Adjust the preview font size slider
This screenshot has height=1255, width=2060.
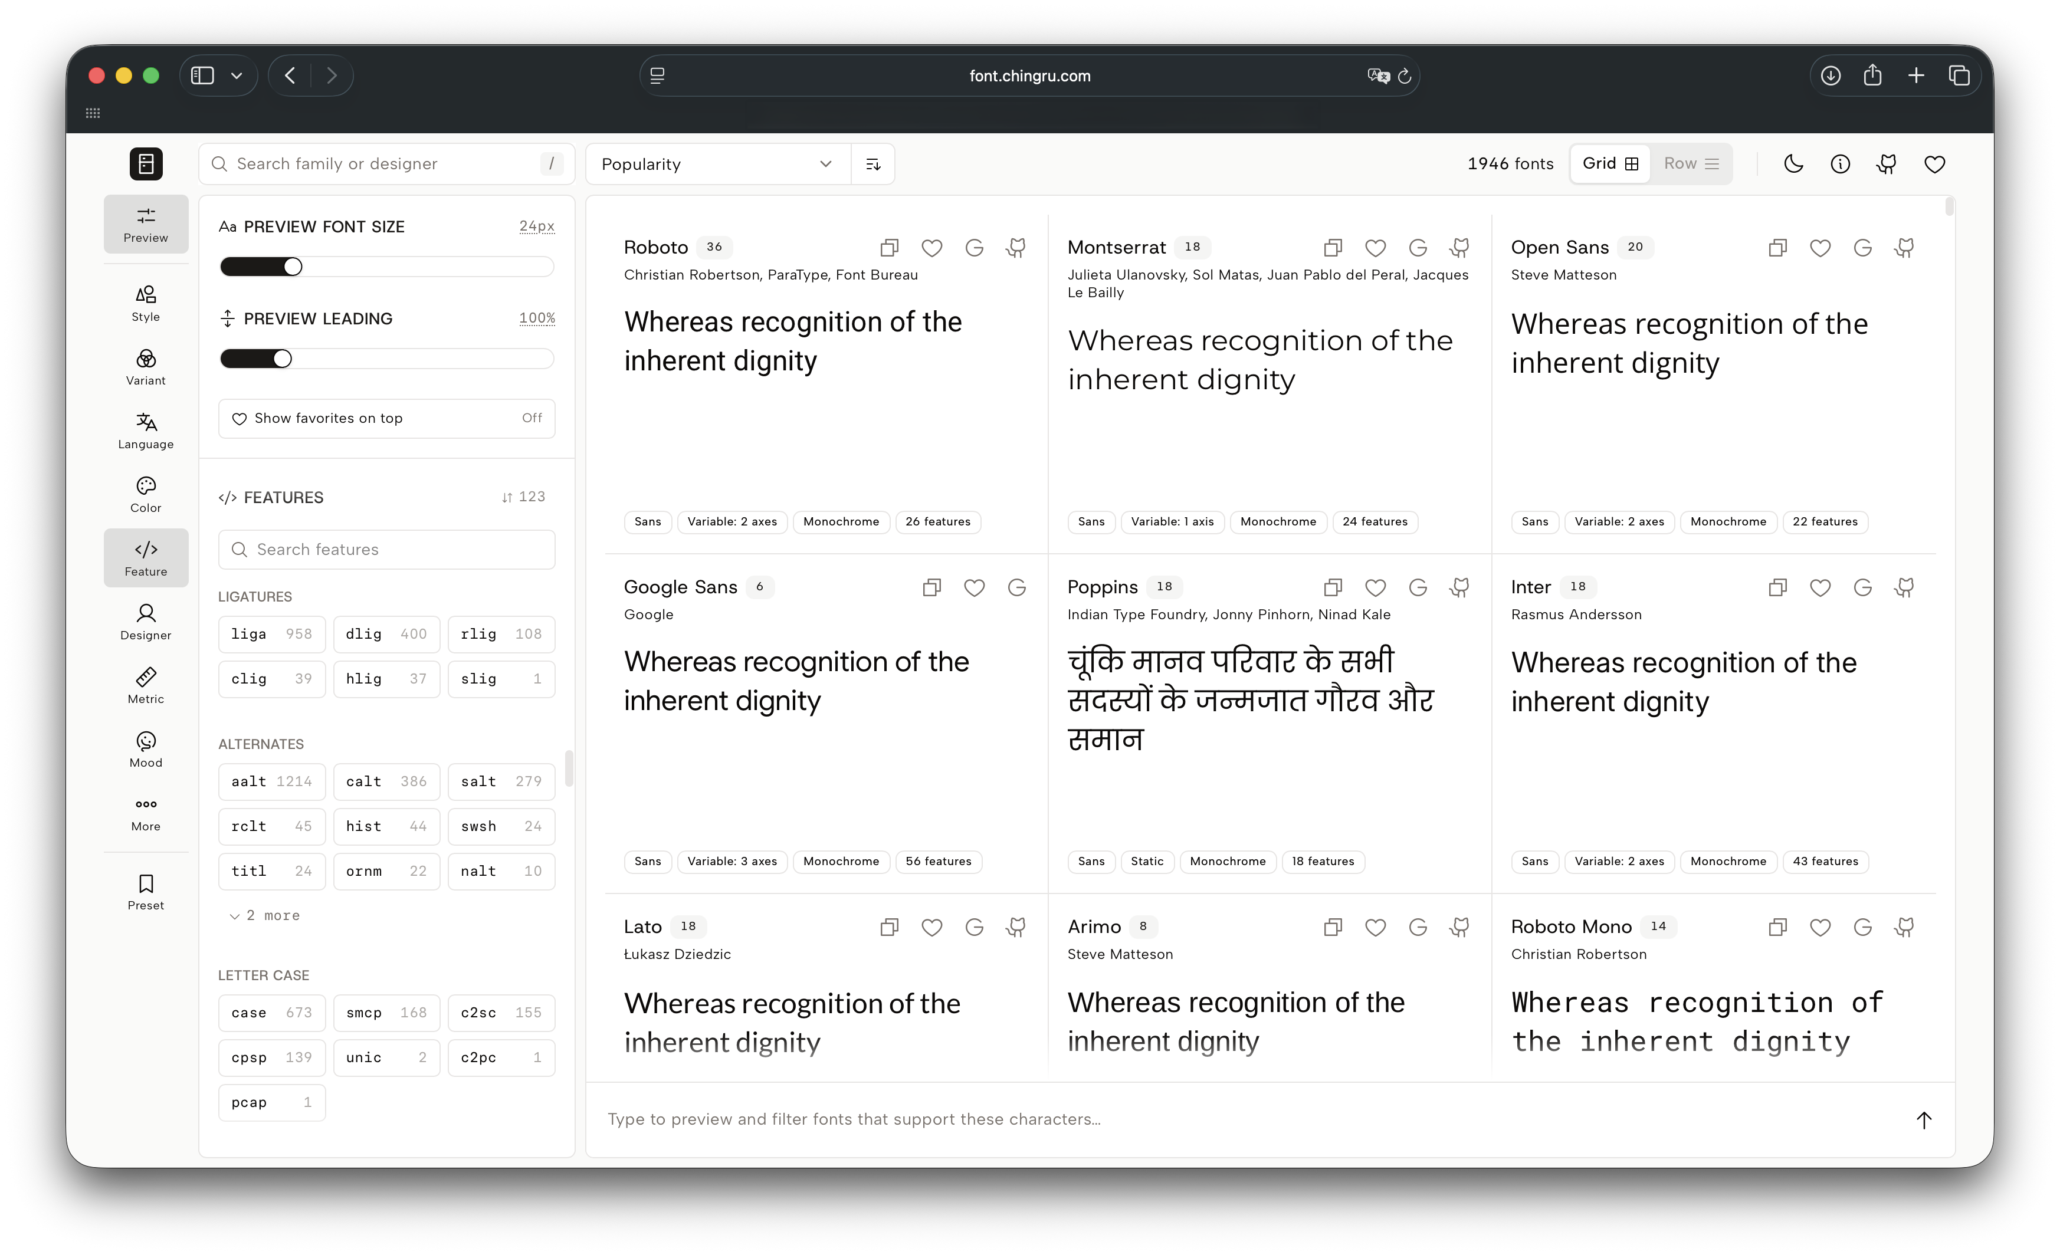coord(386,267)
